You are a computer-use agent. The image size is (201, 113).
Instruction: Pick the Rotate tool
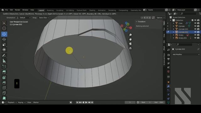coord(4,39)
